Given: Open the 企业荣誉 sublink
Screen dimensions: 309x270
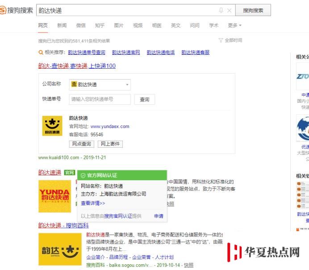Looking at the screenshot, I should click(x=141, y=257).
